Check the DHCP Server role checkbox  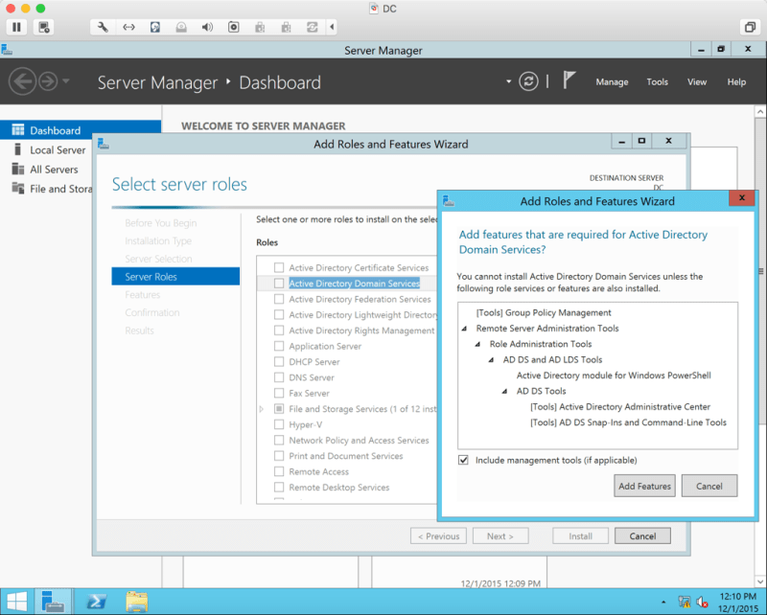279,362
